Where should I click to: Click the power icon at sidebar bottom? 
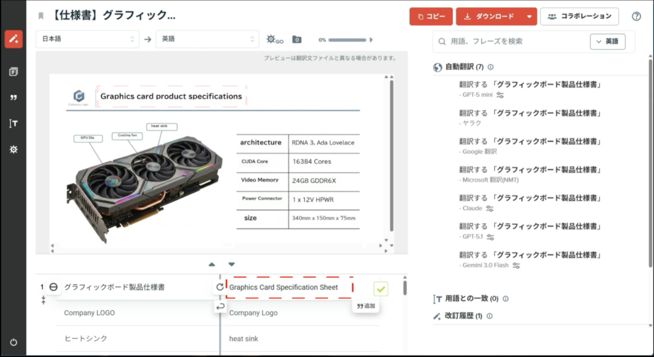tap(13, 342)
